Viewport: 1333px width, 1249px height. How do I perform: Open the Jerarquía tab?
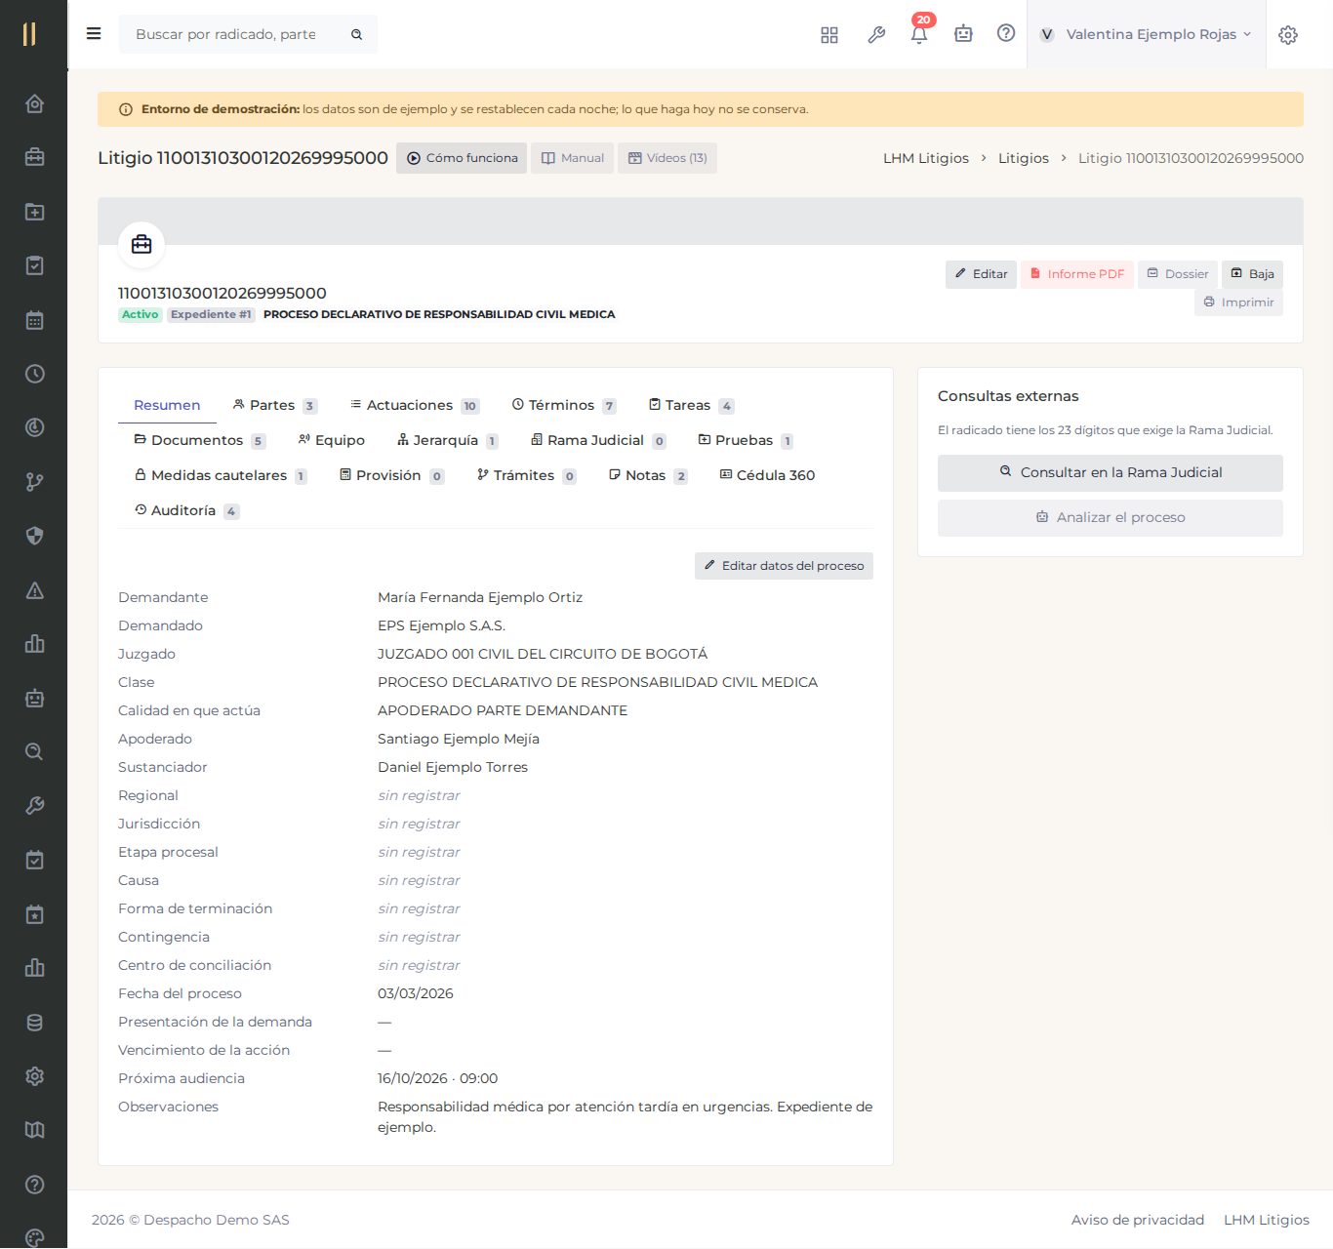(448, 440)
